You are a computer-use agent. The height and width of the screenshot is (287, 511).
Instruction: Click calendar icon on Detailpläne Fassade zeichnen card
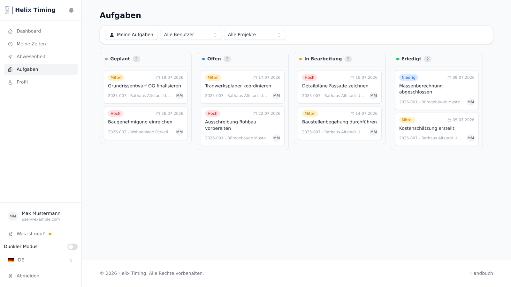(352, 77)
